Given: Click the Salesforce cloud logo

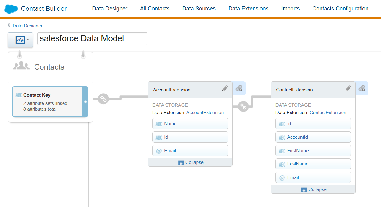Looking at the screenshot, I should [11, 9].
